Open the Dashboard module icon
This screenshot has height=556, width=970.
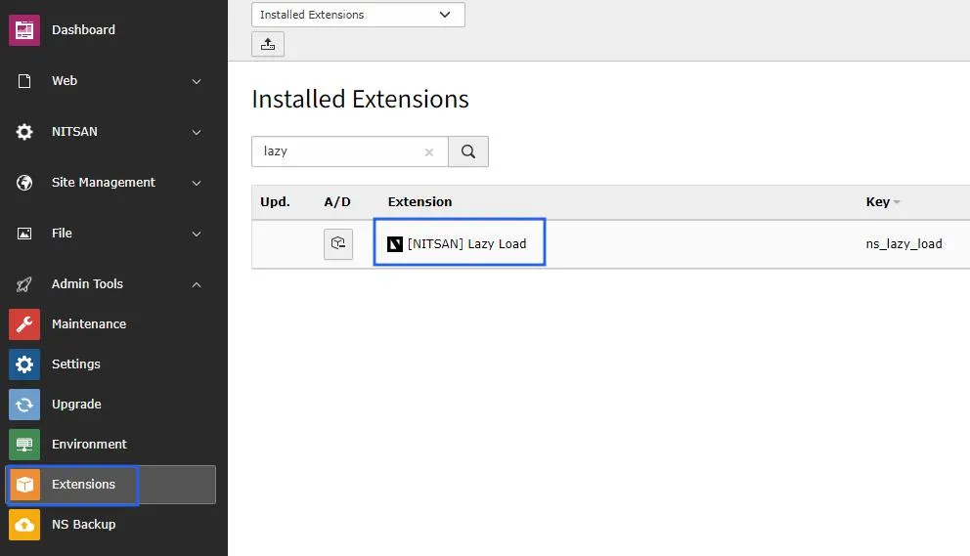(x=24, y=29)
